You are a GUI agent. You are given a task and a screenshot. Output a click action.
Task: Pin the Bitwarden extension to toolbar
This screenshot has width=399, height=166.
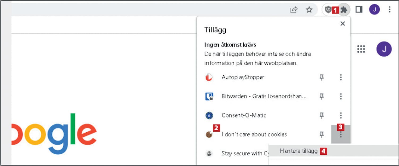coord(322,96)
